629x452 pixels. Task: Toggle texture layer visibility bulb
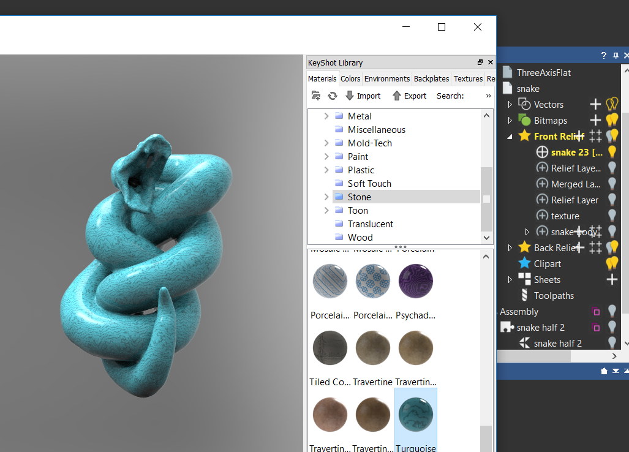(x=612, y=216)
